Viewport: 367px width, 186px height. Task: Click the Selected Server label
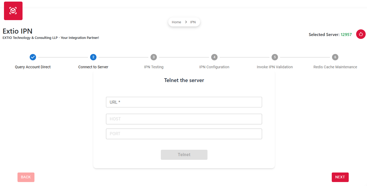click(324, 34)
